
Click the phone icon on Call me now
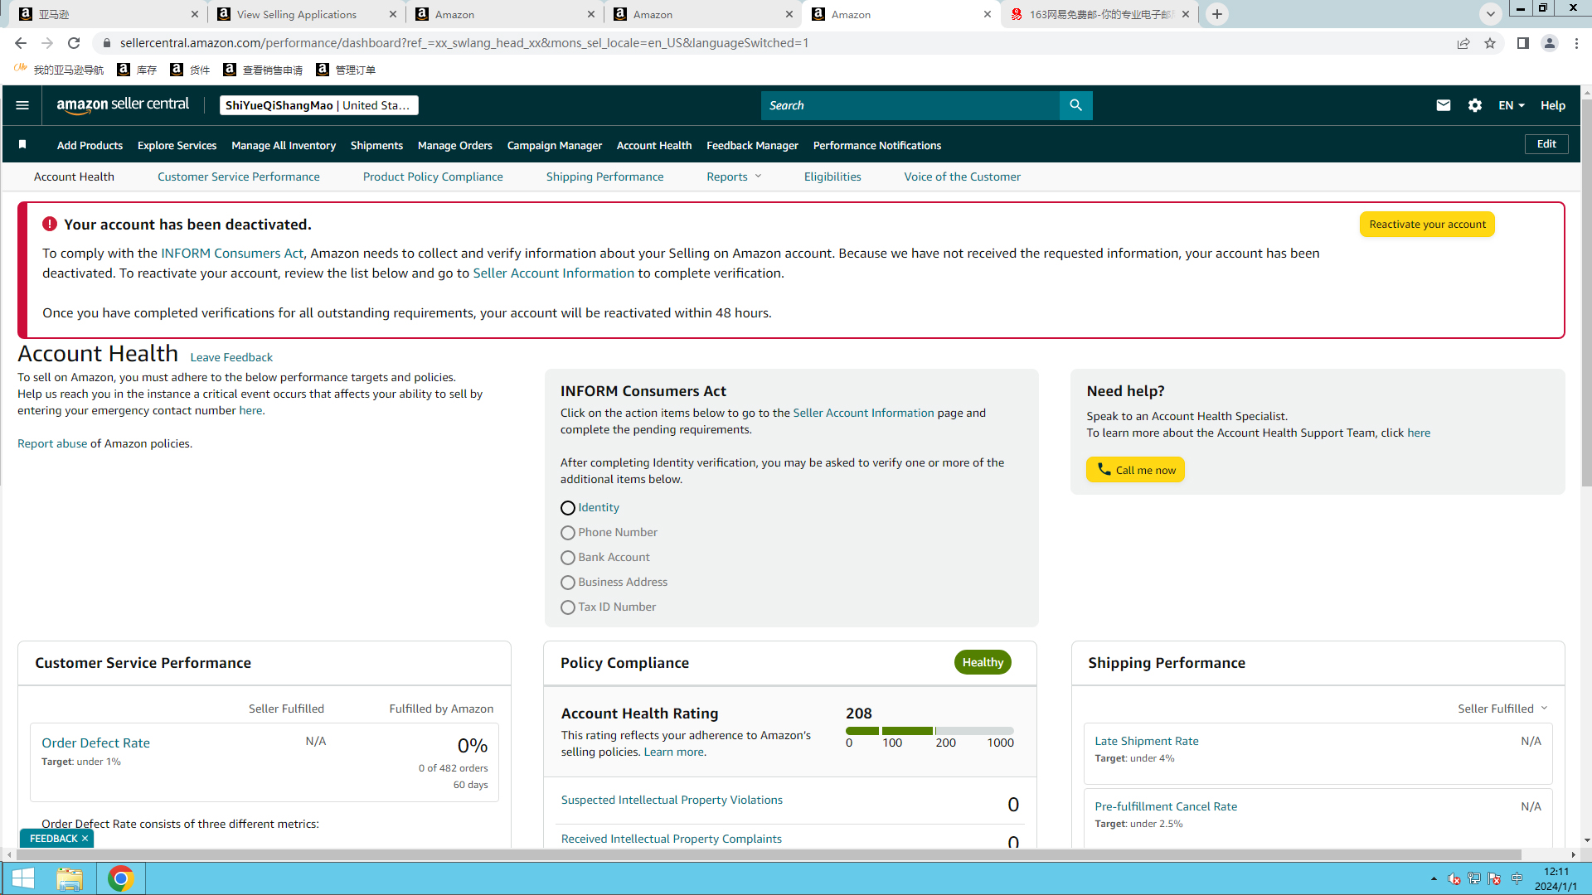point(1104,469)
